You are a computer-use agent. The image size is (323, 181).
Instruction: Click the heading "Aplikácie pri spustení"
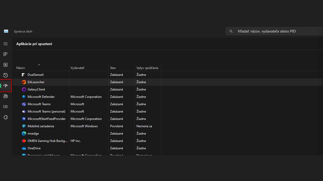click(34, 44)
